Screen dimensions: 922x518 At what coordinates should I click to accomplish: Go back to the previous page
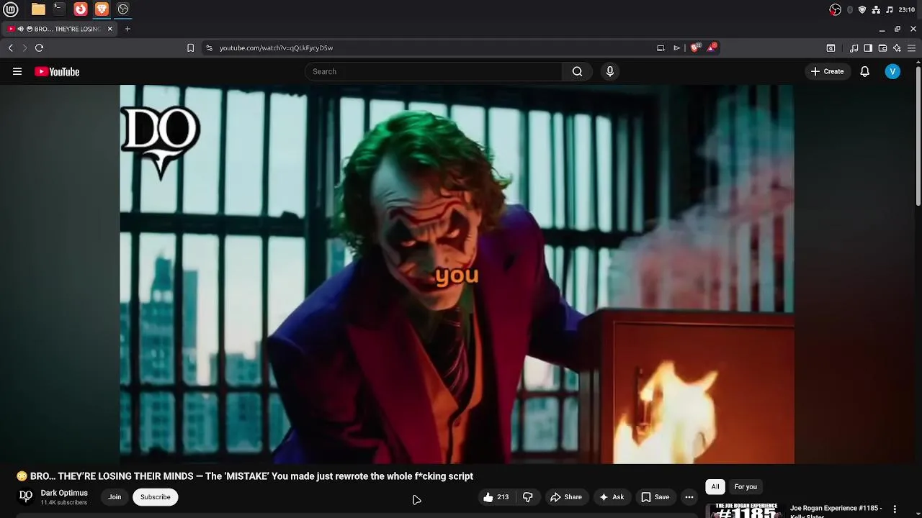[11, 48]
